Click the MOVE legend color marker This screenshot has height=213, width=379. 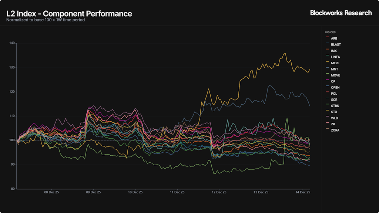pyautogui.click(x=327, y=75)
